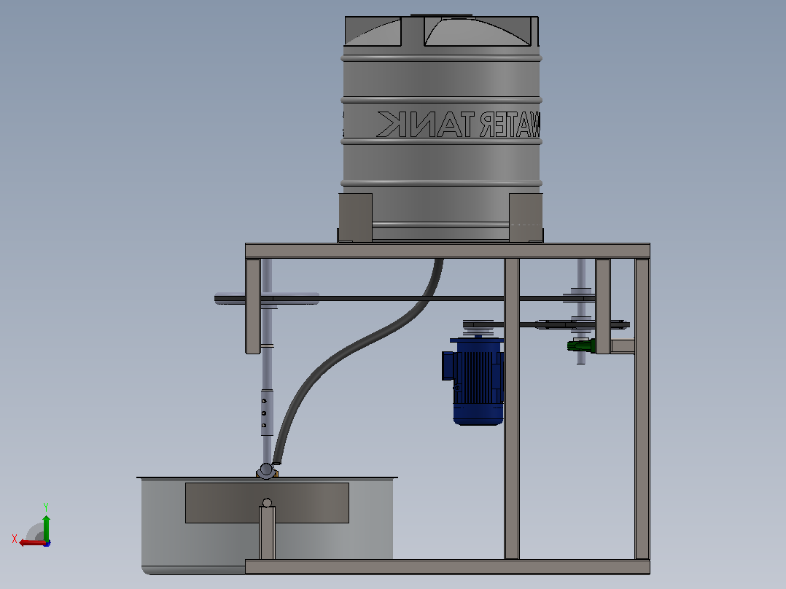786x589 pixels.
Task: Pick the shaft coupling with three bolts
Action: point(267,412)
